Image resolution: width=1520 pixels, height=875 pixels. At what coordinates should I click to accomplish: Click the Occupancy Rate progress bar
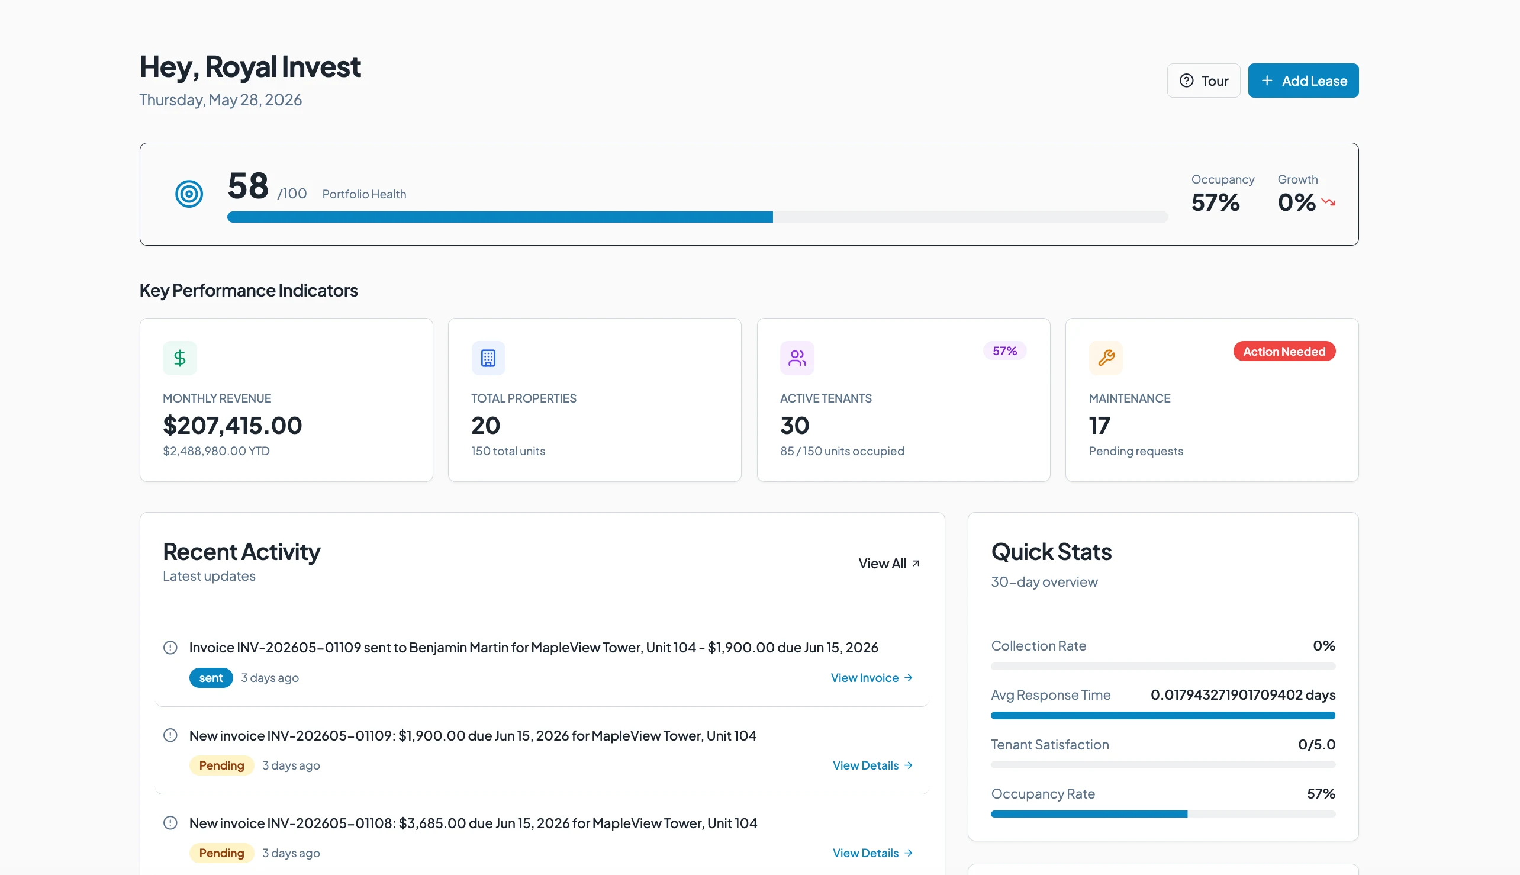(x=1162, y=813)
